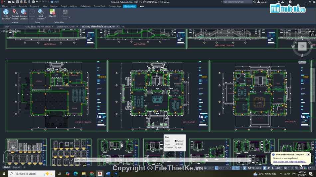Switch to the KTTC-Nhà a Thế Anh drawing tab
This screenshot has width=316, height=177.
point(38,27)
